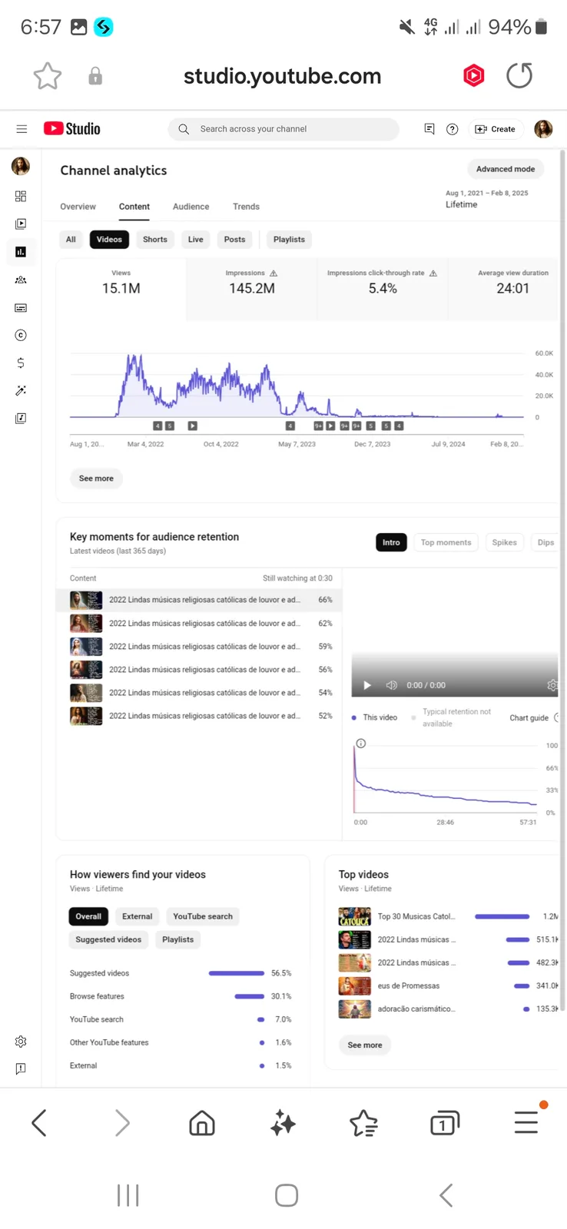Open the Audio library sidebar icon

coord(21,418)
